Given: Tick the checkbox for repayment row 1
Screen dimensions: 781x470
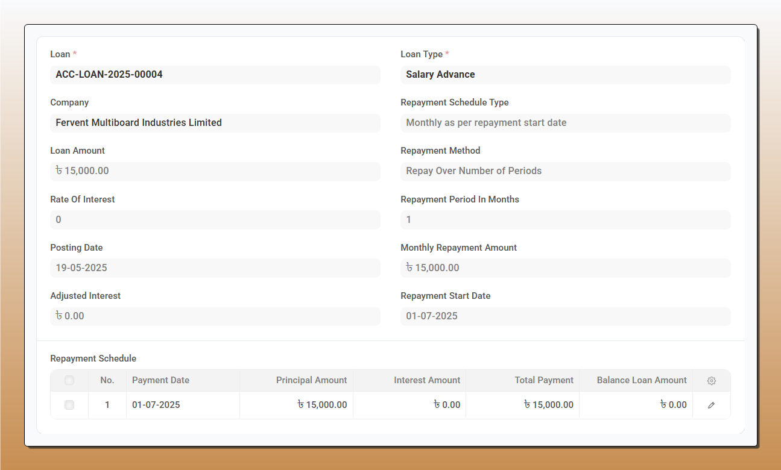Looking at the screenshot, I should pyautogui.click(x=69, y=405).
